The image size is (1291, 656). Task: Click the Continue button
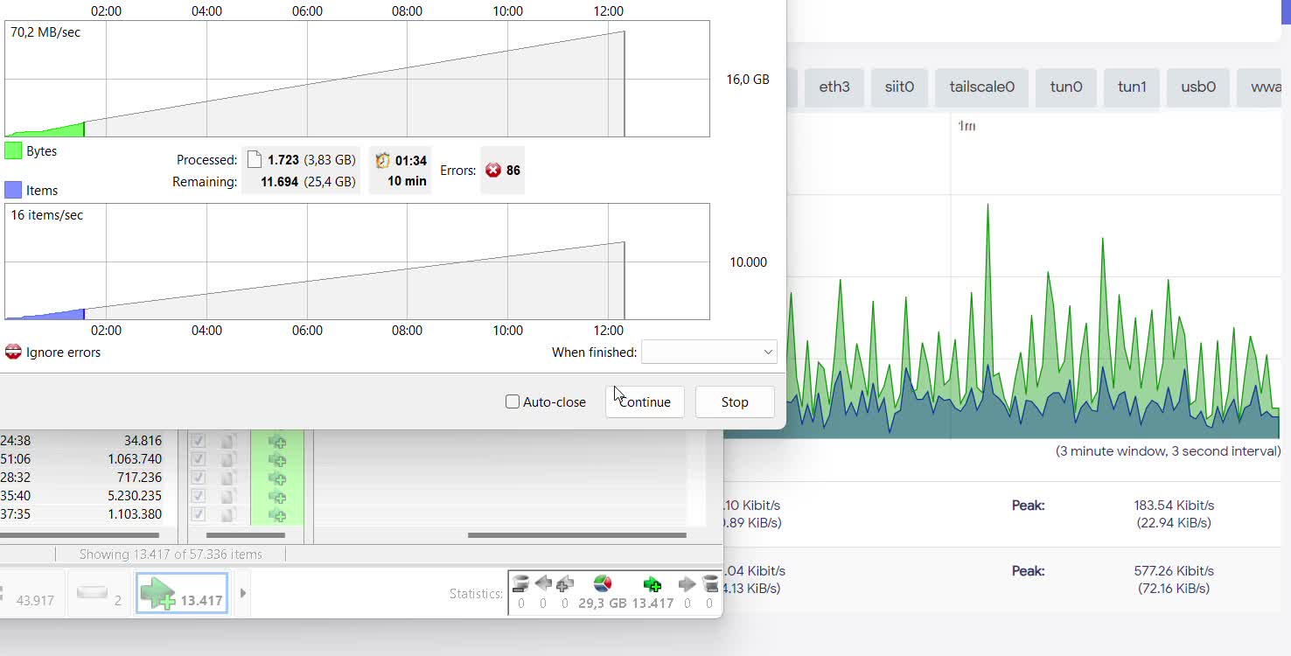pyautogui.click(x=645, y=401)
